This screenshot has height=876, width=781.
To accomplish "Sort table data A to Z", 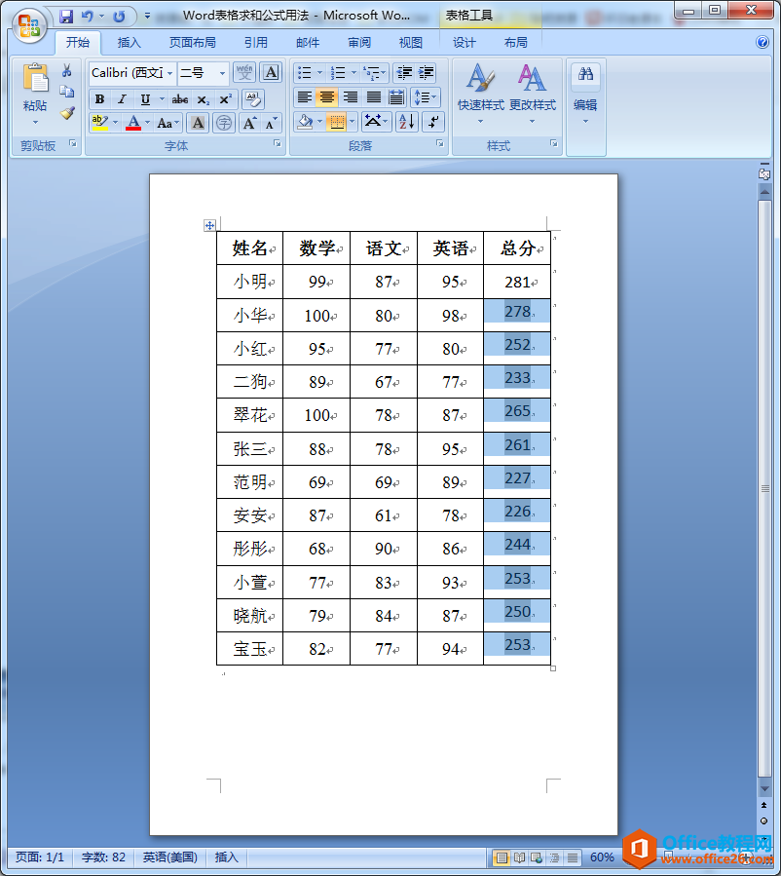I will [x=406, y=122].
